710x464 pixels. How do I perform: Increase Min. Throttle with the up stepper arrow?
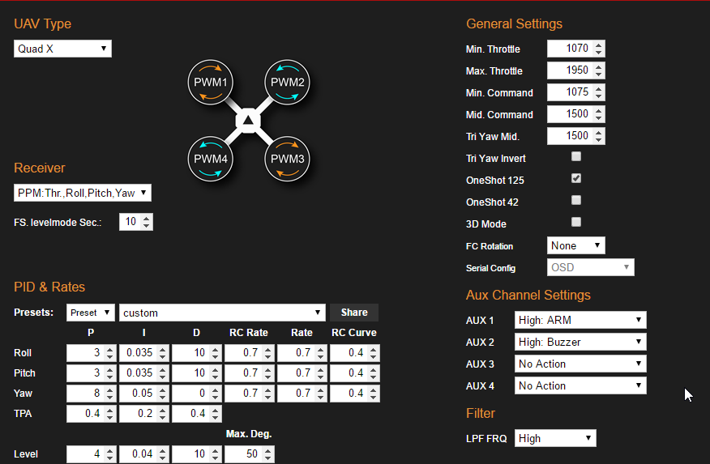(x=598, y=45)
